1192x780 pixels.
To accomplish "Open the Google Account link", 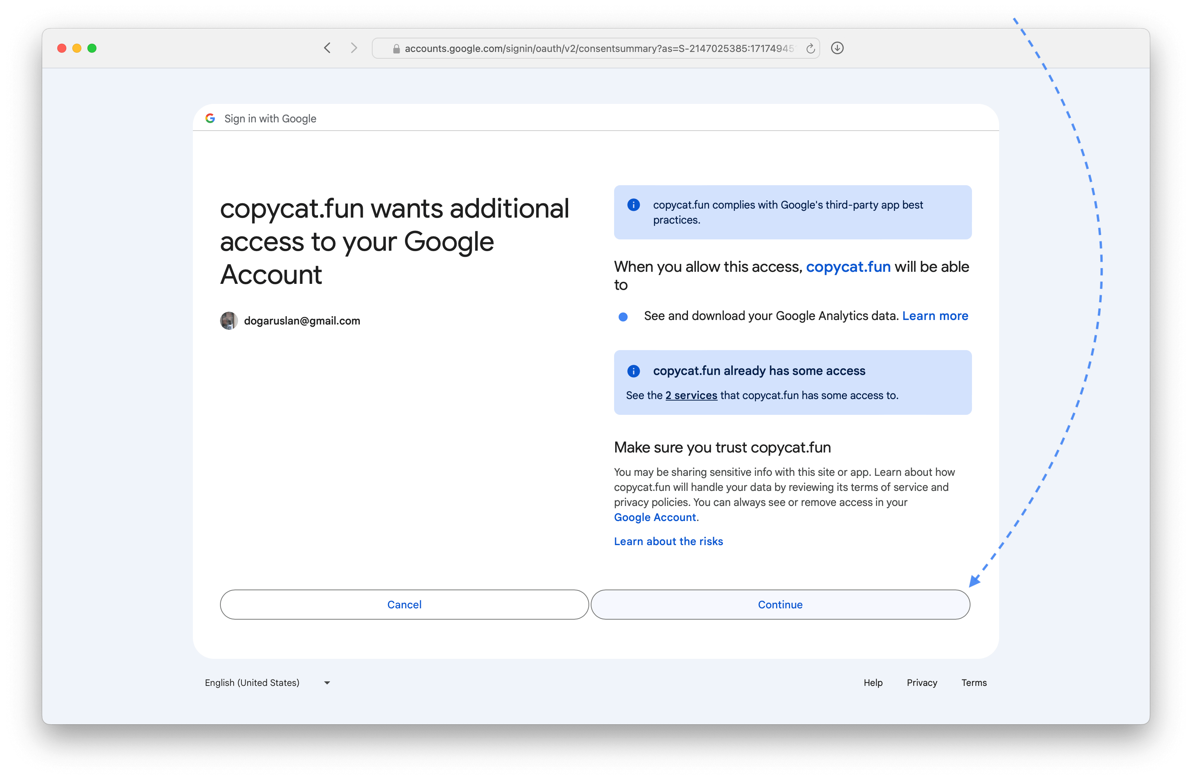I will point(655,517).
